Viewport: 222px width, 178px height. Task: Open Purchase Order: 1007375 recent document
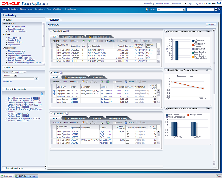tap(18, 107)
